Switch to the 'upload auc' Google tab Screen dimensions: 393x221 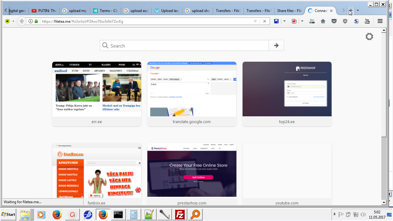[x=136, y=11]
